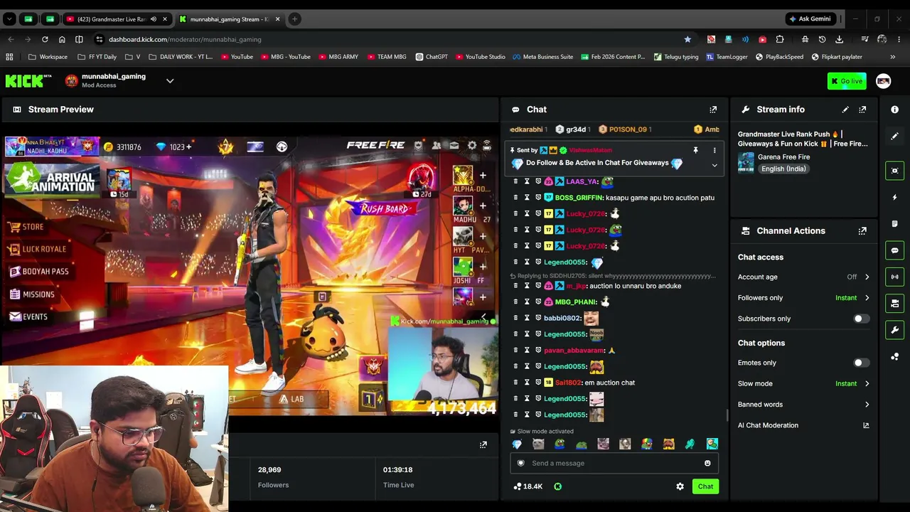Click the English (India) language tag

tap(783, 169)
